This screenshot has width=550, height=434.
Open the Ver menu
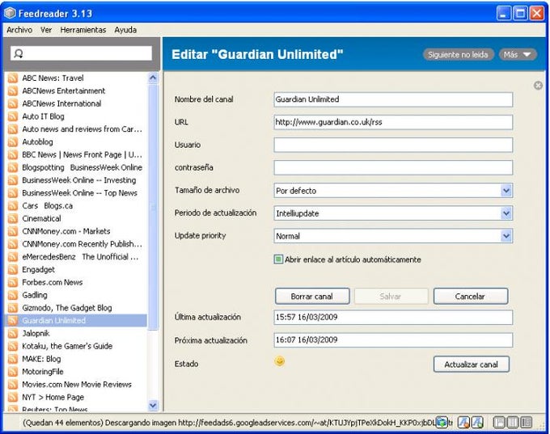point(46,30)
